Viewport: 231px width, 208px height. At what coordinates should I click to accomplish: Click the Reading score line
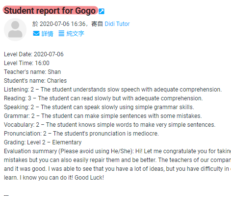tap(103, 98)
